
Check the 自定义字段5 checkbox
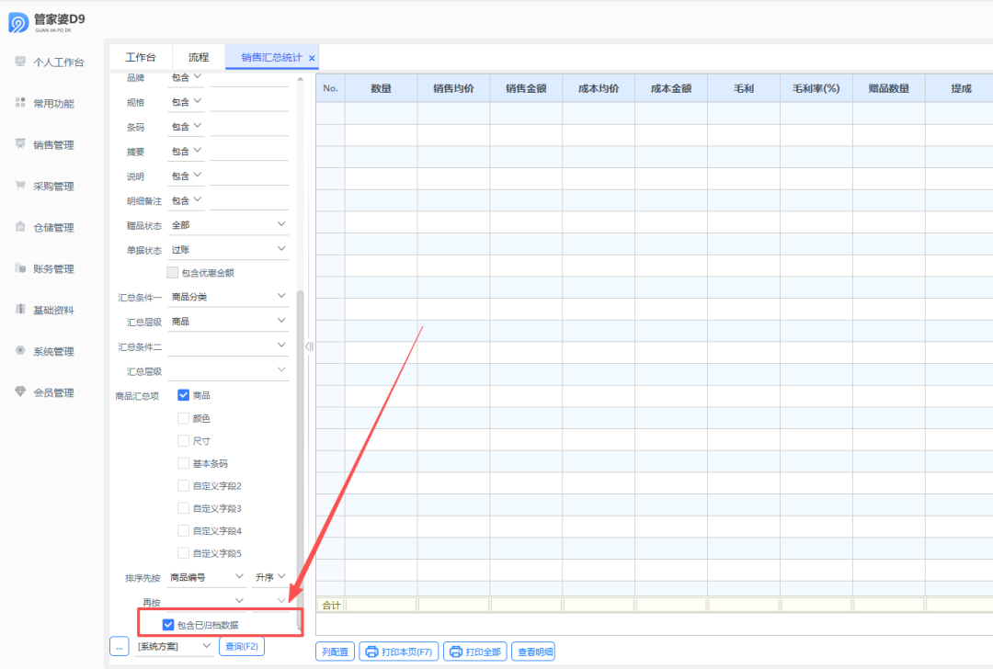pyautogui.click(x=184, y=553)
